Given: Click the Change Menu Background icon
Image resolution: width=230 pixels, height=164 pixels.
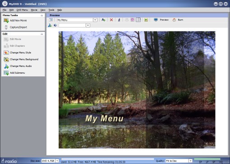Looking at the screenshot, I should (x=6, y=59).
